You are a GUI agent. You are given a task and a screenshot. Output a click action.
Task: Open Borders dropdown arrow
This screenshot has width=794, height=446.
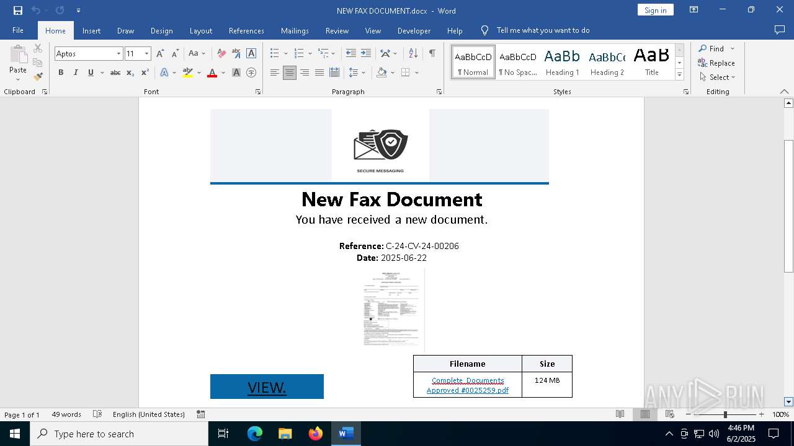[x=417, y=72]
